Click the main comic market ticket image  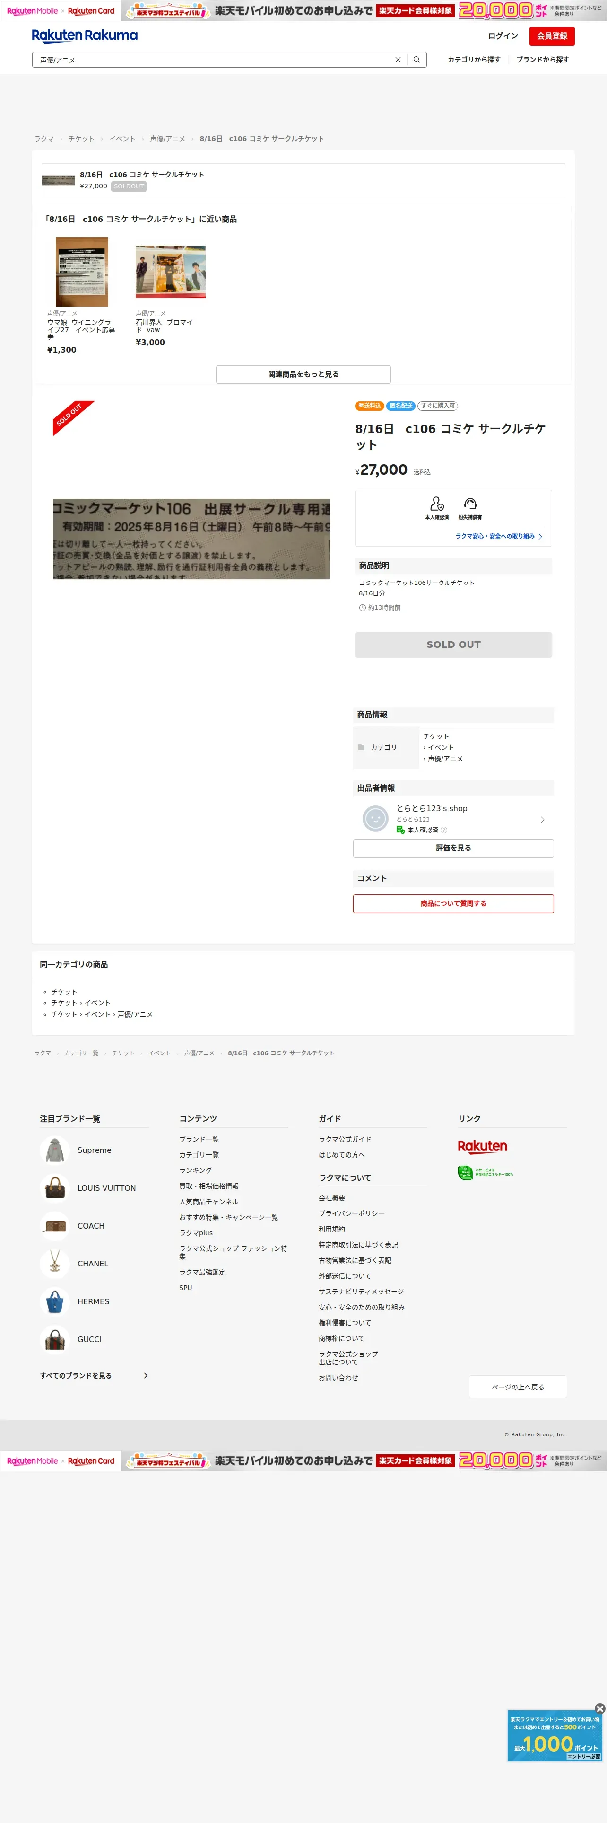click(x=191, y=539)
